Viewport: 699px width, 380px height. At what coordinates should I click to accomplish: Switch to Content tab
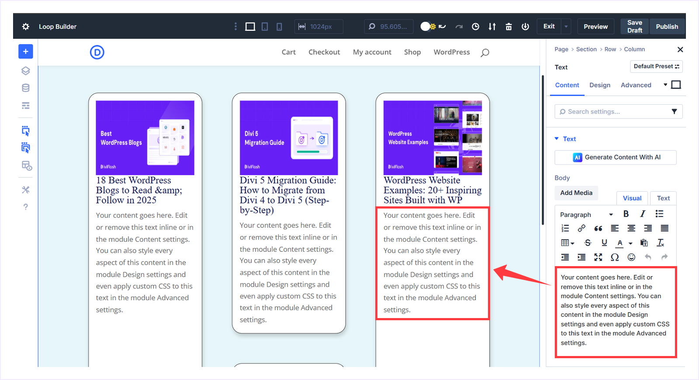(567, 85)
